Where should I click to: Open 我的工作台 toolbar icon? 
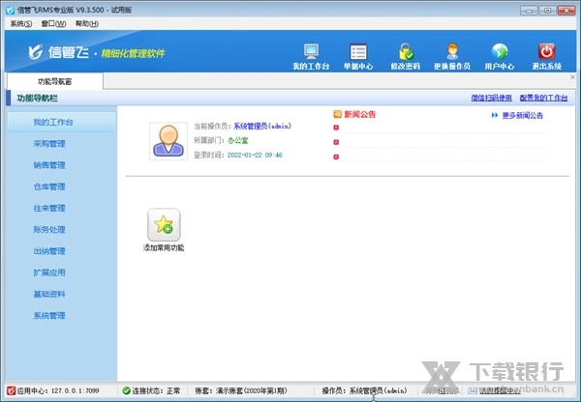pos(311,51)
